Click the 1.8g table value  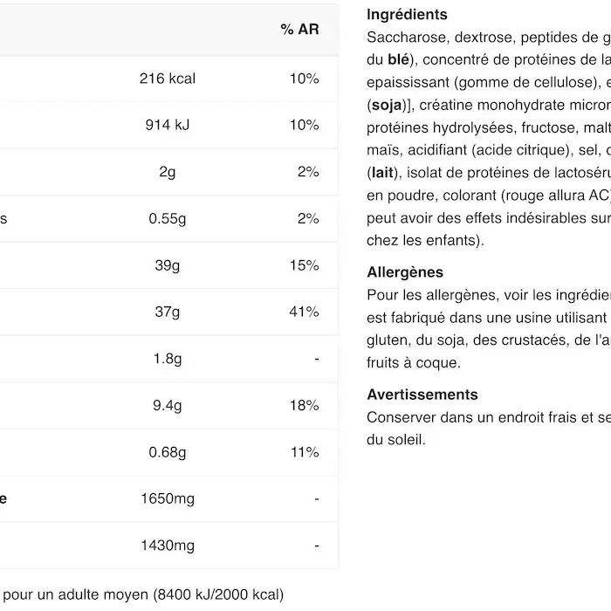pos(167,359)
